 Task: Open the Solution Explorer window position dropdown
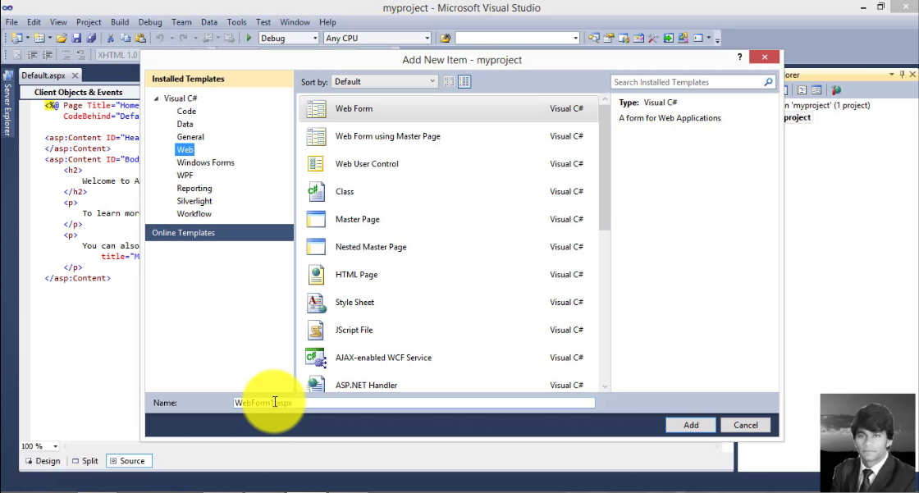pyautogui.click(x=891, y=75)
